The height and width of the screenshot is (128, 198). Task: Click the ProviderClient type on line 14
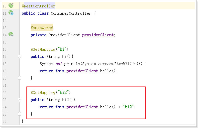coord(64,35)
